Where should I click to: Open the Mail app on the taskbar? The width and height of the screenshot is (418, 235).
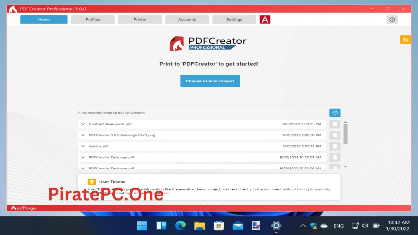point(238,226)
